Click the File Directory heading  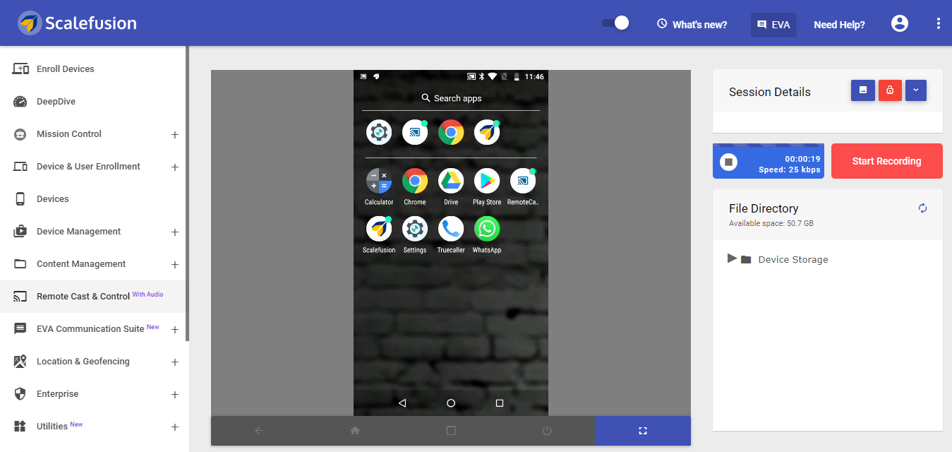click(764, 208)
